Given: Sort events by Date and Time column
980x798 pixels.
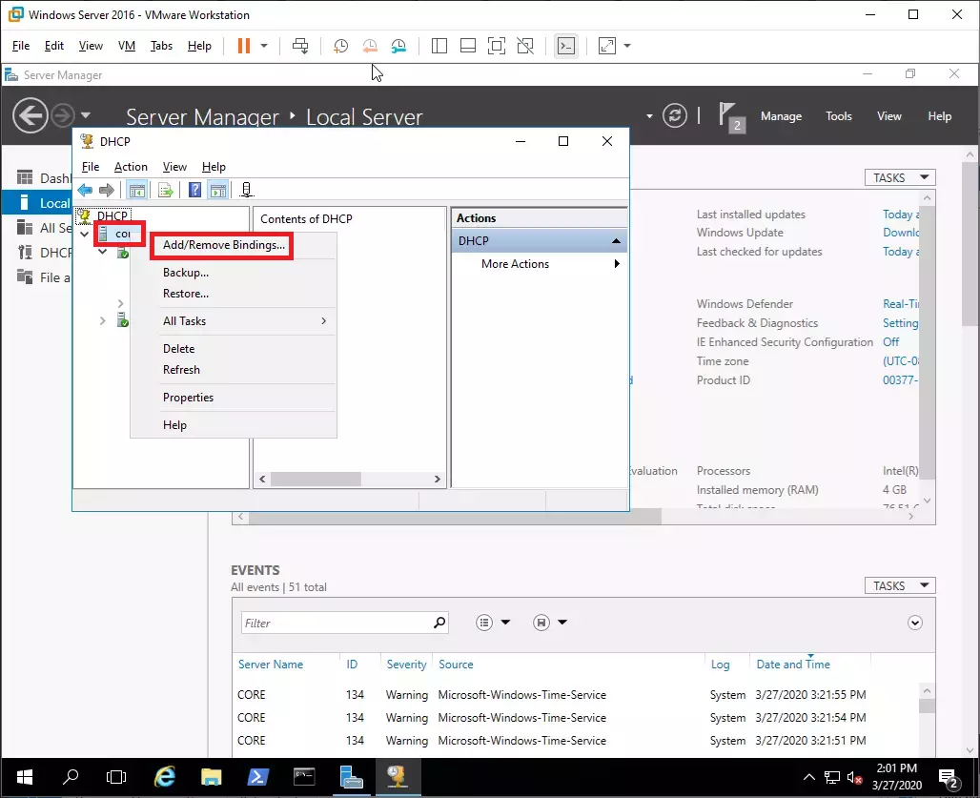Looking at the screenshot, I should 793,665.
